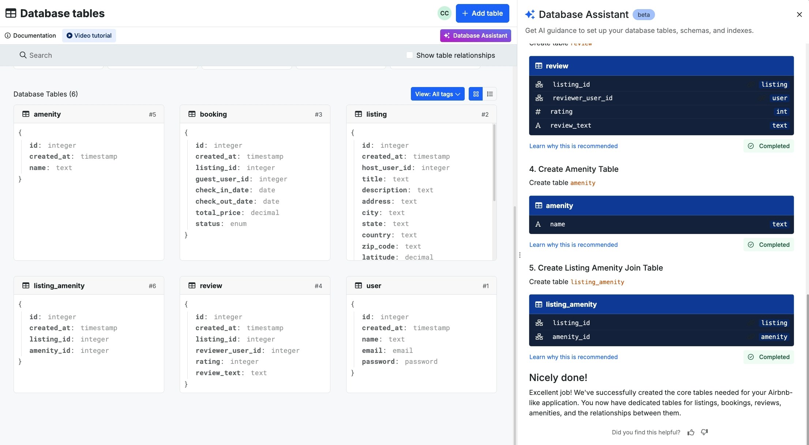Viewport: 809px width, 445px height.
Task: Open the Video tutorial tab
Action: click(x=89, y=35)
